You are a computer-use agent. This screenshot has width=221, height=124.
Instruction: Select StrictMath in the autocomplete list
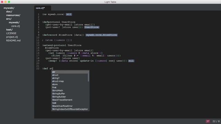tap(70, 91)
